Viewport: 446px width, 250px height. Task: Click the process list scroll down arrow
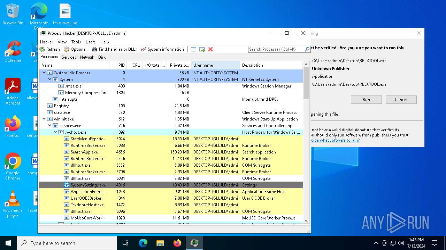306,220
